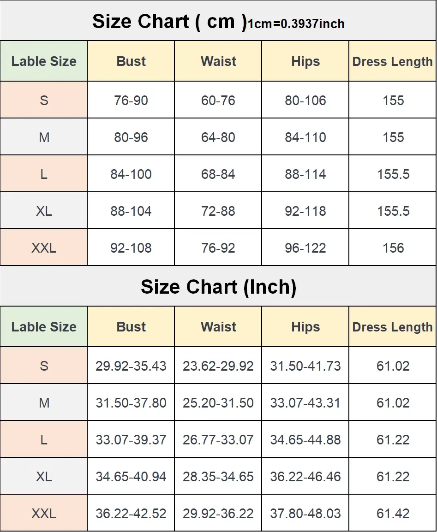
Task: Click the "Size Chart ( cm )" title
Action: click(169, 21)
